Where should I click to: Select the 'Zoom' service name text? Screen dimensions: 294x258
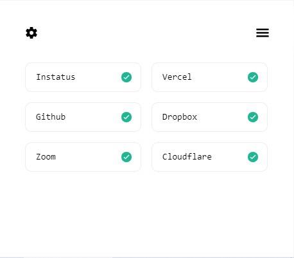[x=46, y=157]
